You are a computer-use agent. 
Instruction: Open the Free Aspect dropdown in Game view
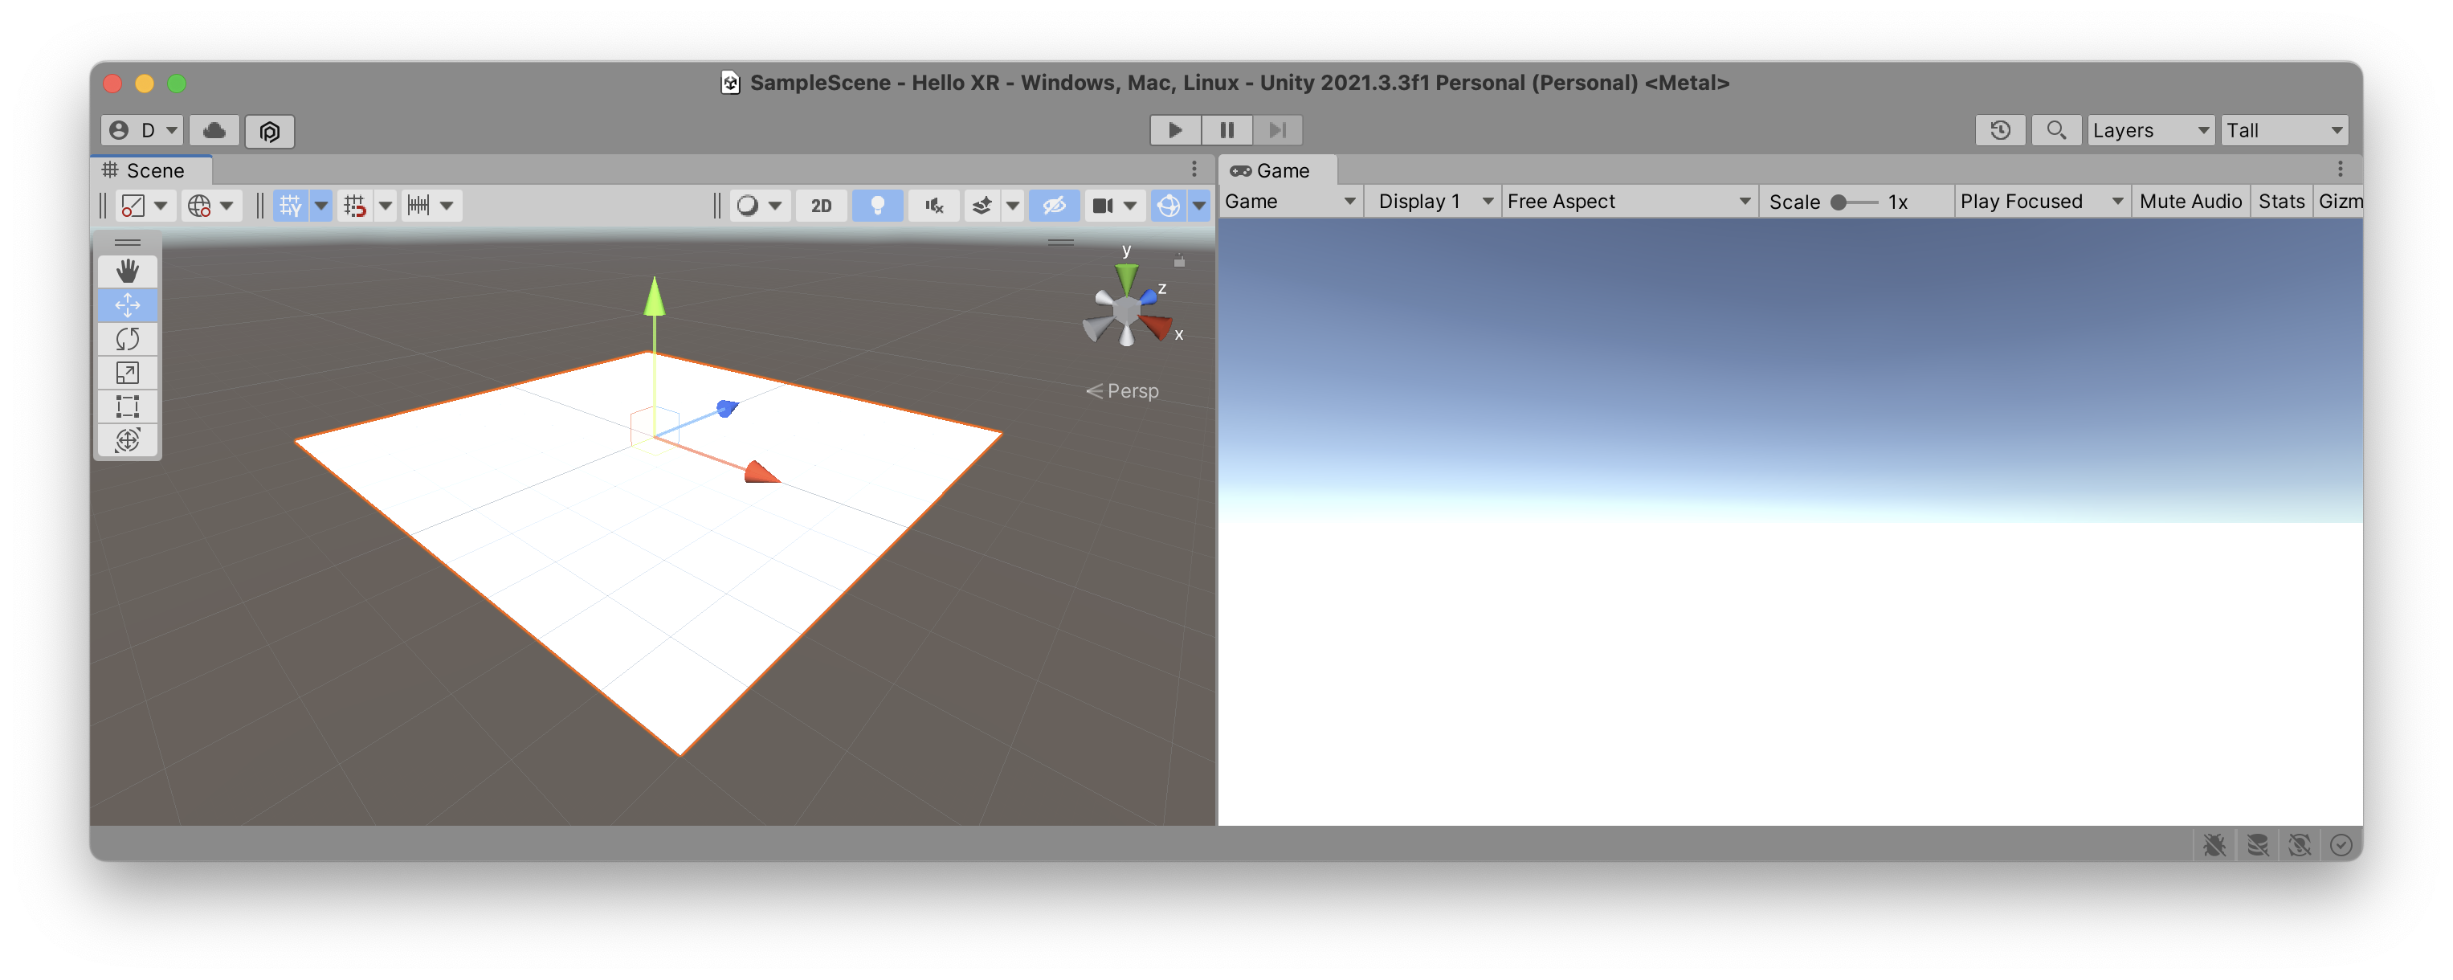(x=1628, y=201)
